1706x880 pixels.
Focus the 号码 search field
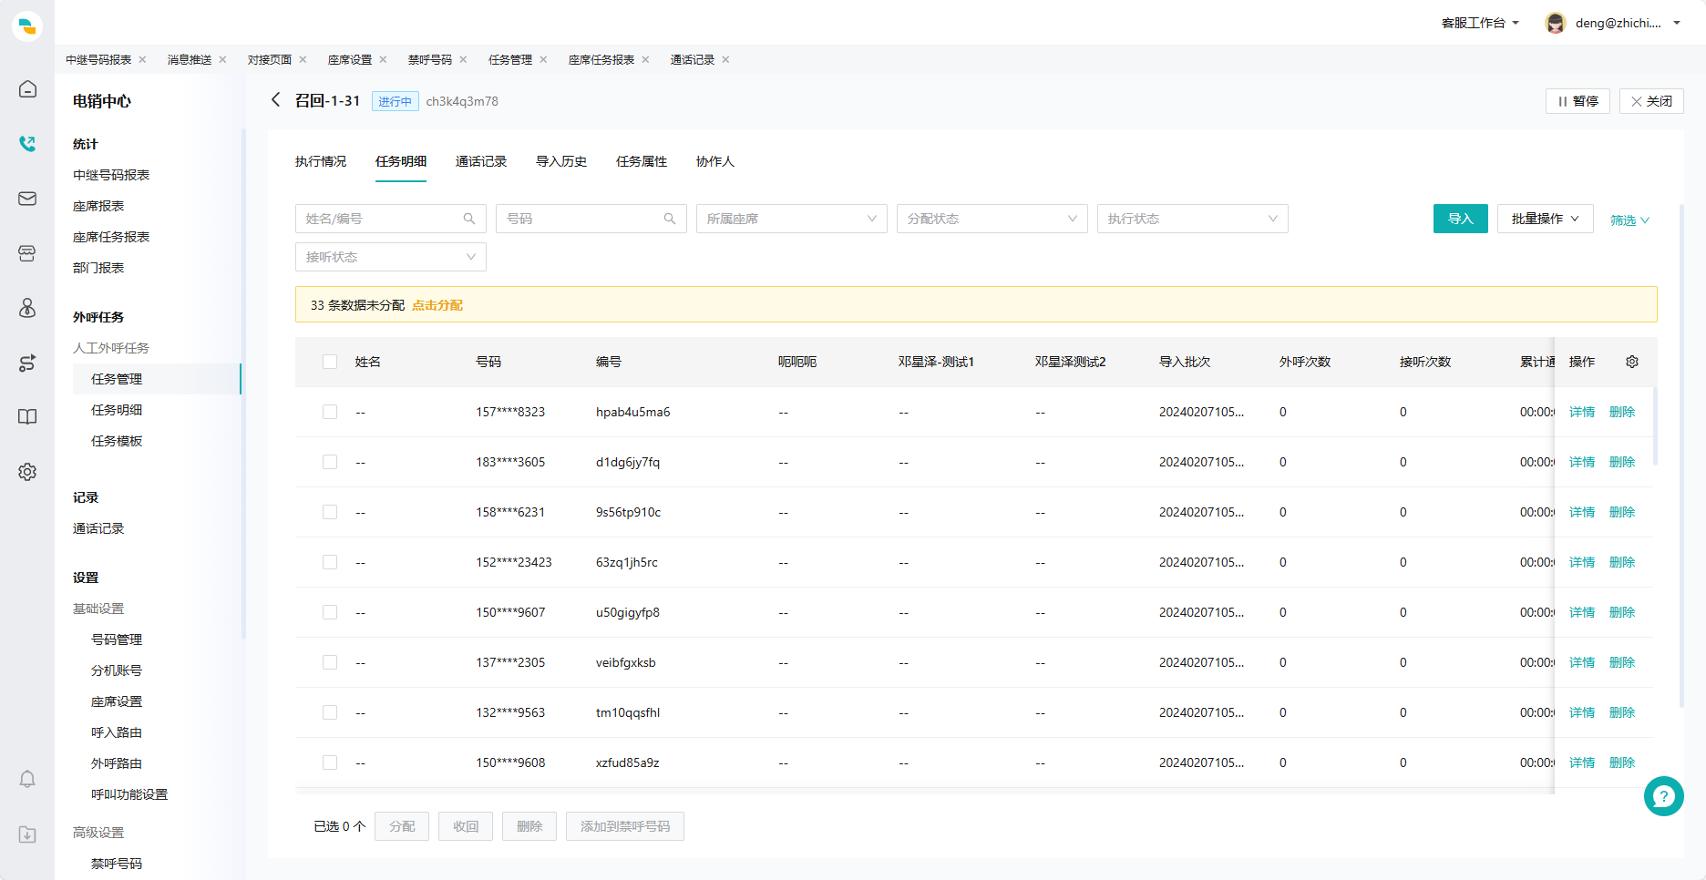tap(591, 219)
